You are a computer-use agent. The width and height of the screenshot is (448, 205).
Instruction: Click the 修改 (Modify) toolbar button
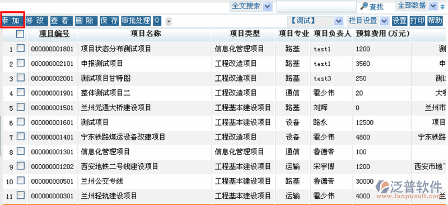coord(37,21)
